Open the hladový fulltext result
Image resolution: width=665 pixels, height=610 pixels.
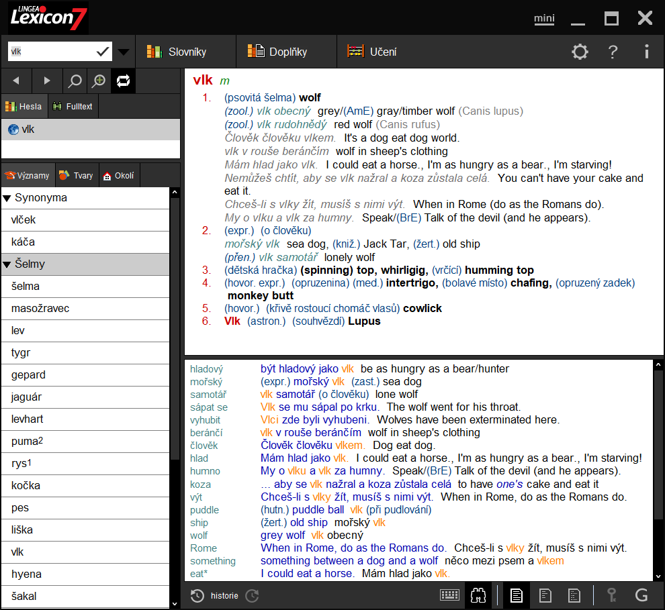click(206, 369)
